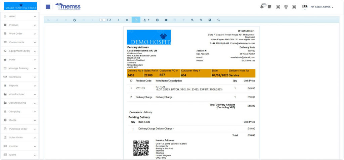Click product code ICT 1.21
This screenshot has height=160, width=344.
[140, 88]
